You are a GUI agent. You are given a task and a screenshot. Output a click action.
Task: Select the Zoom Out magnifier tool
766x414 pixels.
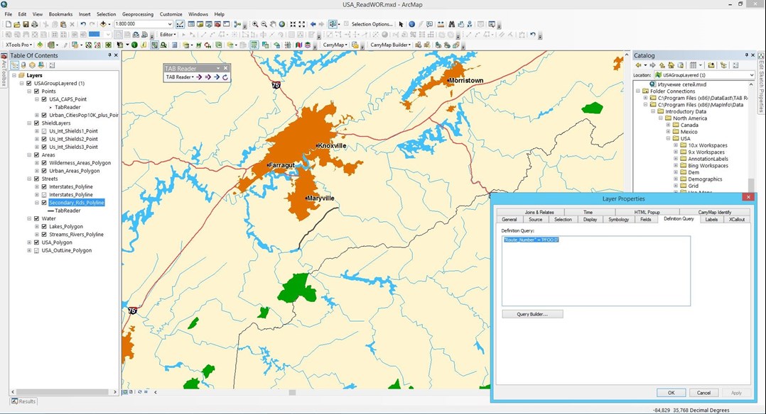click(x=264, y=24)
